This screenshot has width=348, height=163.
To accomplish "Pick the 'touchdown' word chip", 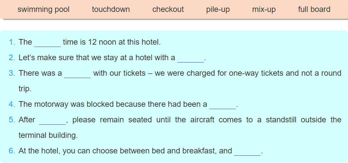I will pyautogui.click(x=111, y=10).
